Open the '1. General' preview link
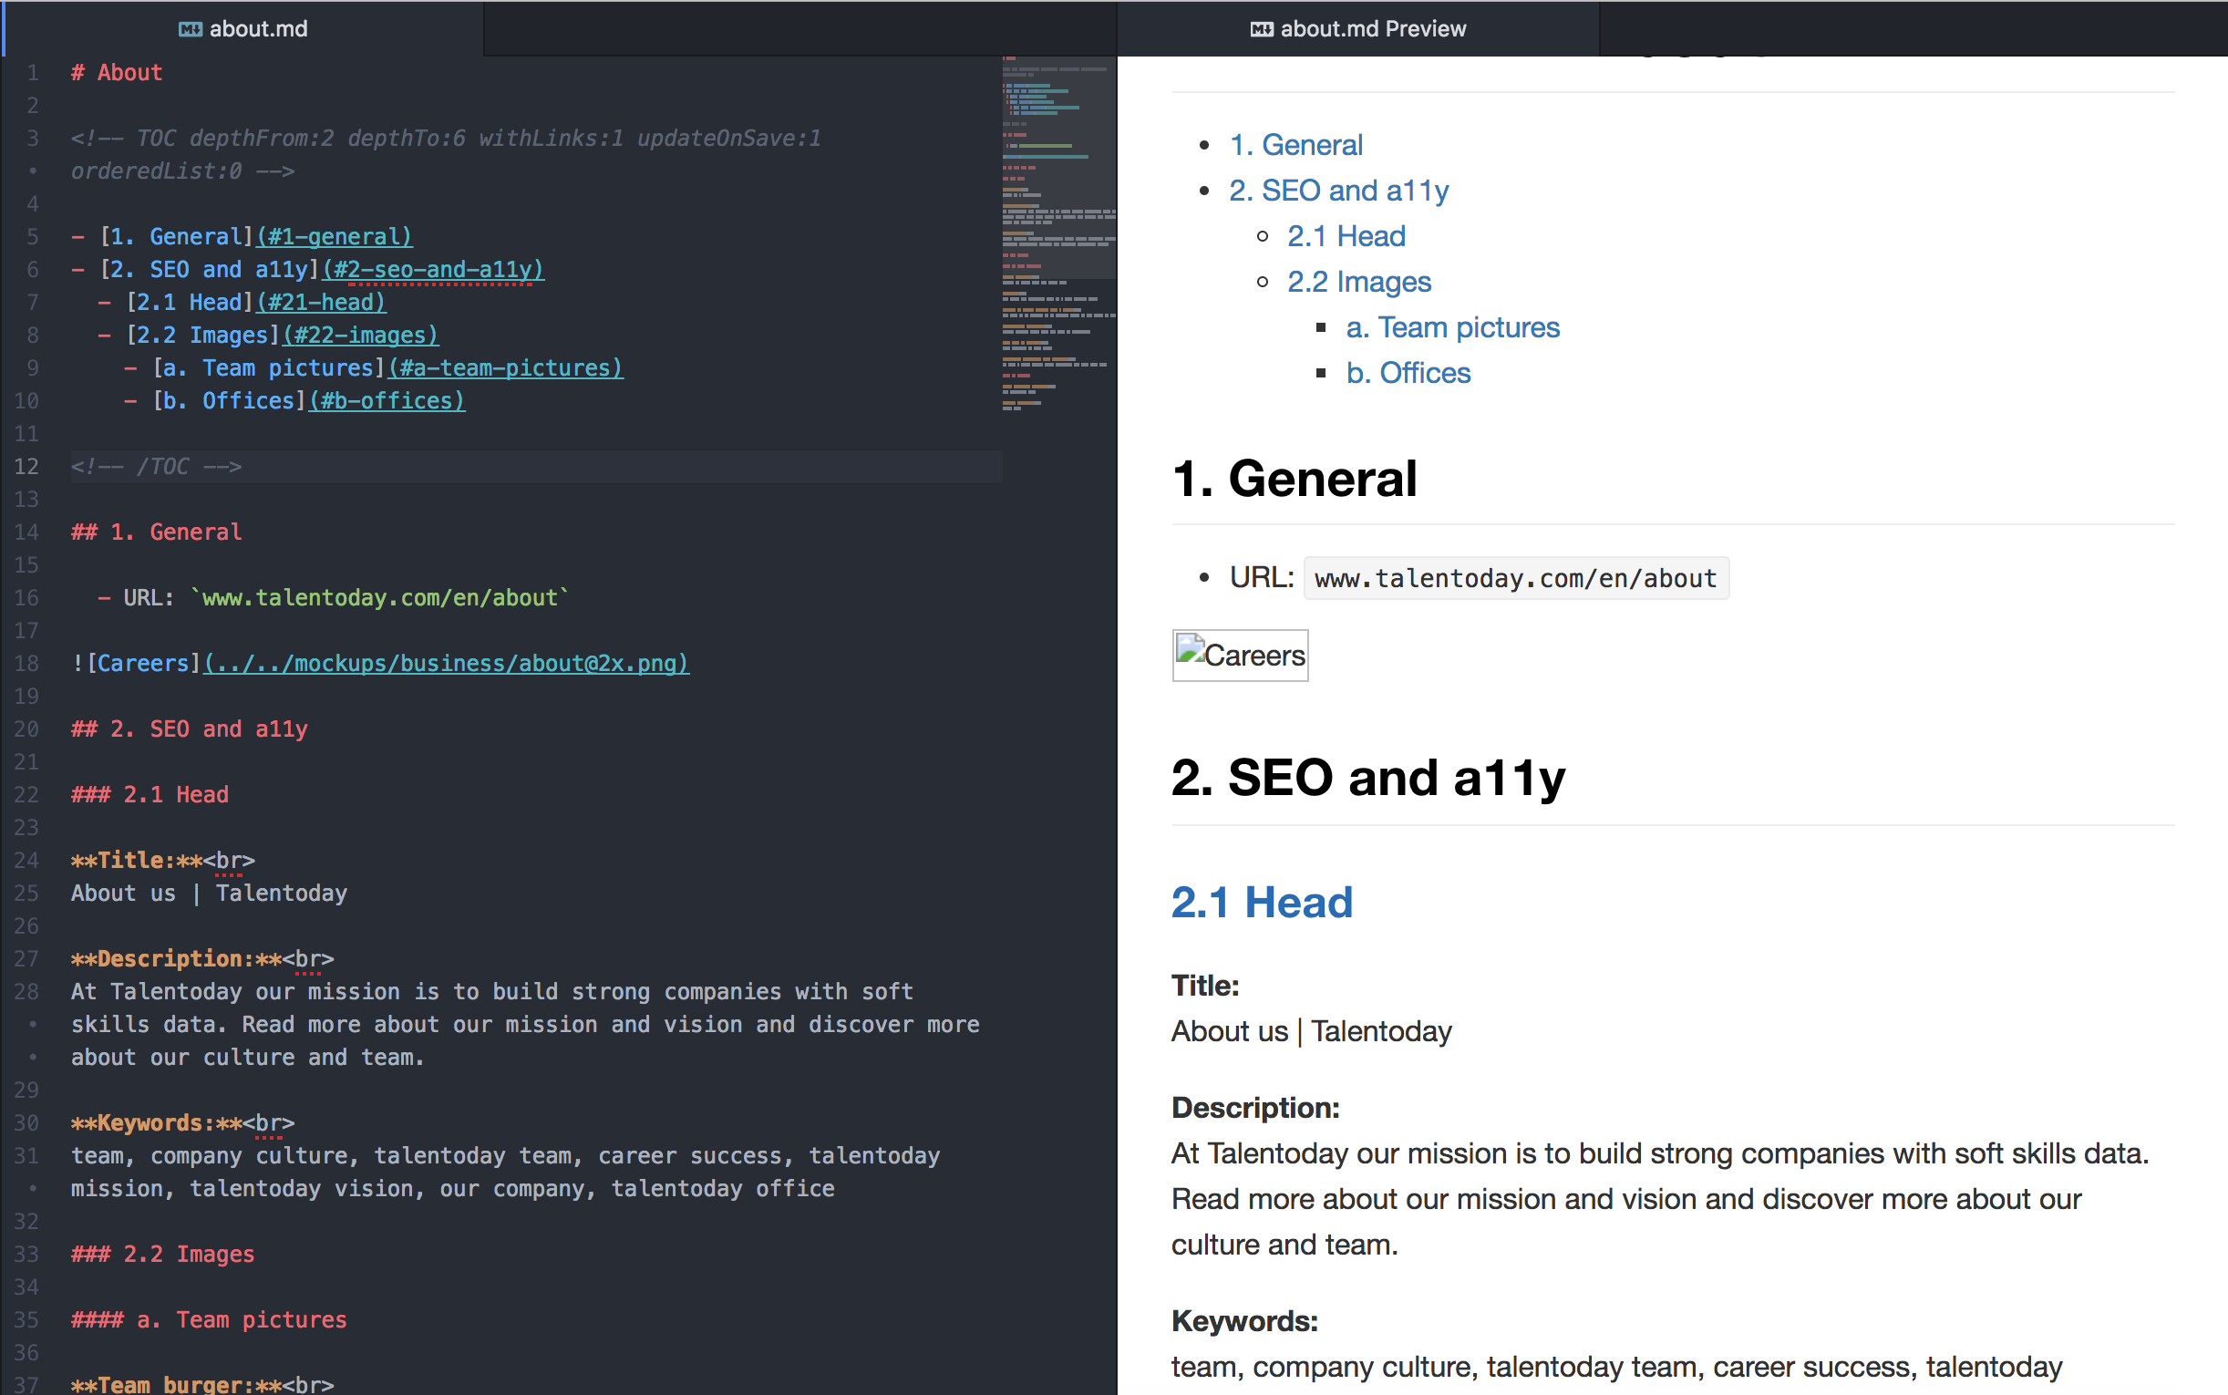Screen dimensions: 2228x1395 click(x=1295, y=145)
